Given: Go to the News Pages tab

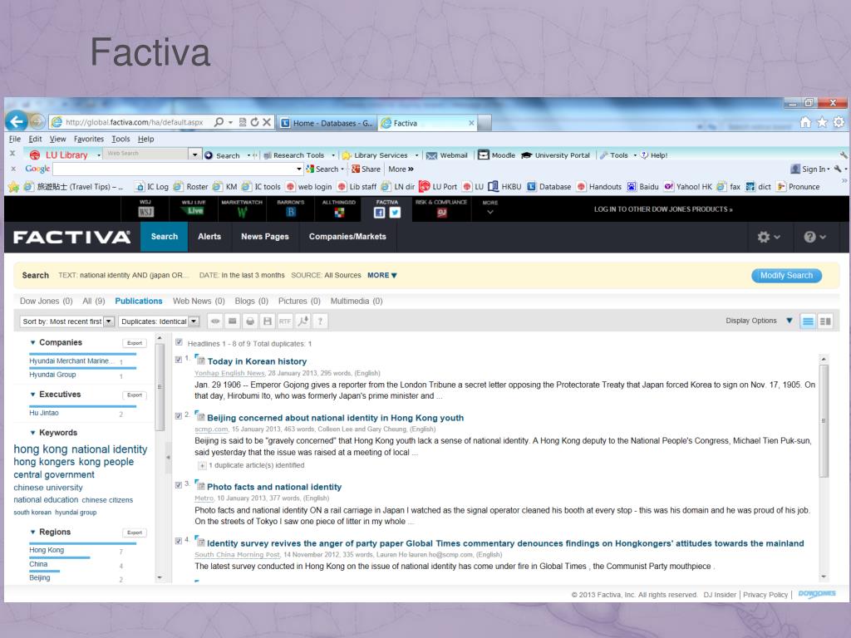Looking at the screenshot, I should click(265, 237).
